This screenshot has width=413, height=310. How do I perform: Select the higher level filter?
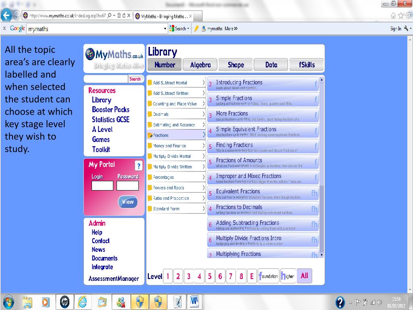click(x=288, y=276)
